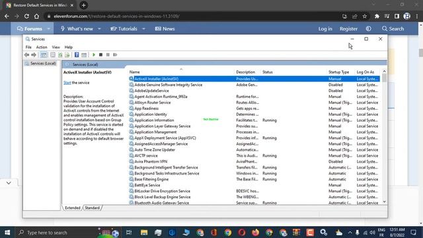
Task: Click the Restart Service toolbar icon
Action: (115, 55)
